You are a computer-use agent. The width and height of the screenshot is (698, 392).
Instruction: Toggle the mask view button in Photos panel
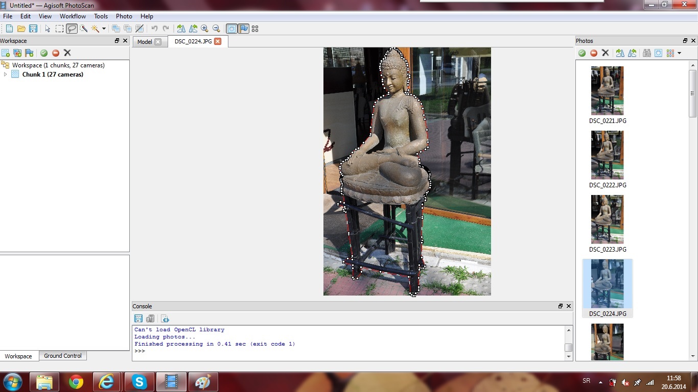(x=658, y=53)
